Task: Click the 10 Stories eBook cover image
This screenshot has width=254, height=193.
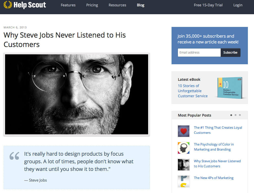Action: click(x=230, y=88)
